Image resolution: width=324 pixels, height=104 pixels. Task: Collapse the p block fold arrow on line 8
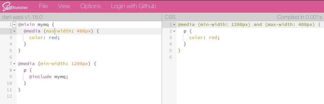point(14,70)
